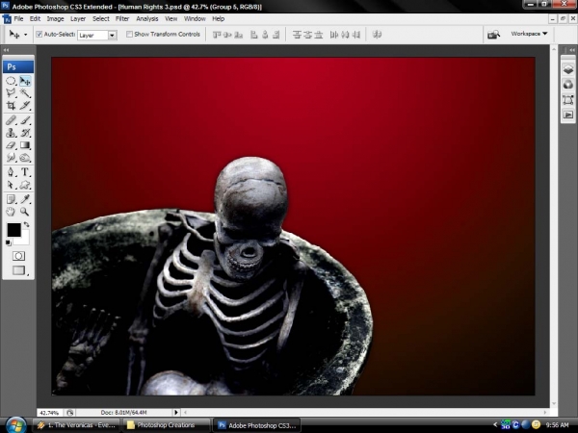Viewport: 578px width, 433px height.
Task: Select the Eraser tool
Action: point(11,145)
